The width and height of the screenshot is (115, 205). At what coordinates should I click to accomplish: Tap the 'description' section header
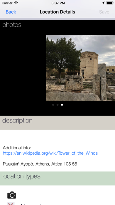(x=58, y=123)
